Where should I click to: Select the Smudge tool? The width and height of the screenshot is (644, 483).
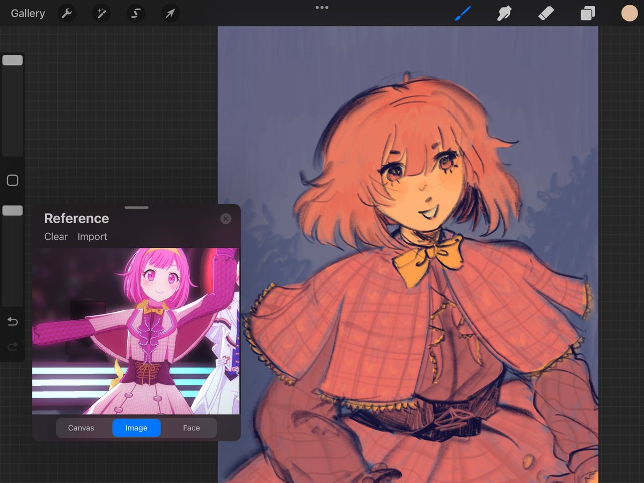point(504,13)
